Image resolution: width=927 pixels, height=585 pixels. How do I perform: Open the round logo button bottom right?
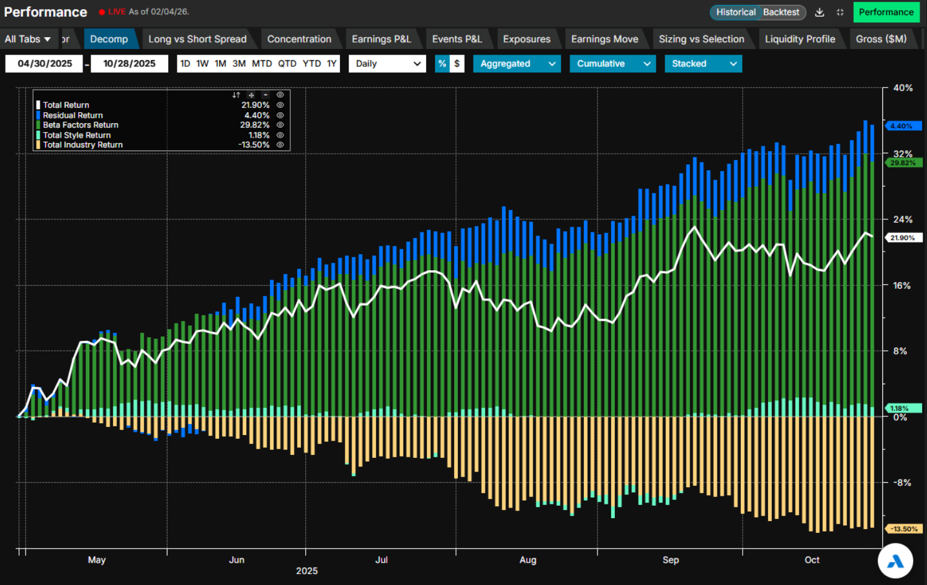(x=895, y=561)
